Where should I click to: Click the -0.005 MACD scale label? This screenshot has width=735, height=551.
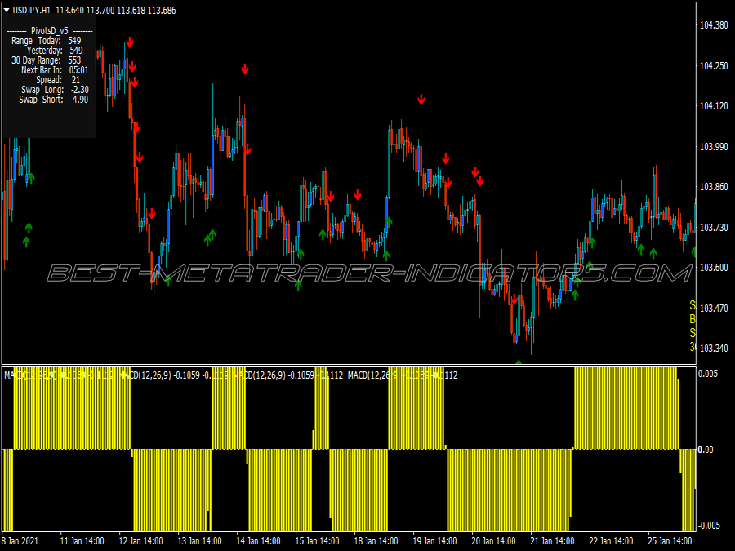coord(708,526)
